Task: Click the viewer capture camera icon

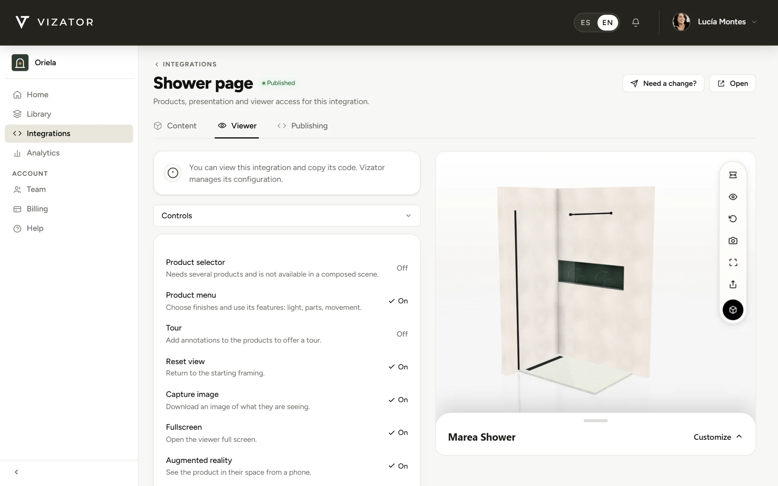Action: [733, 241]
